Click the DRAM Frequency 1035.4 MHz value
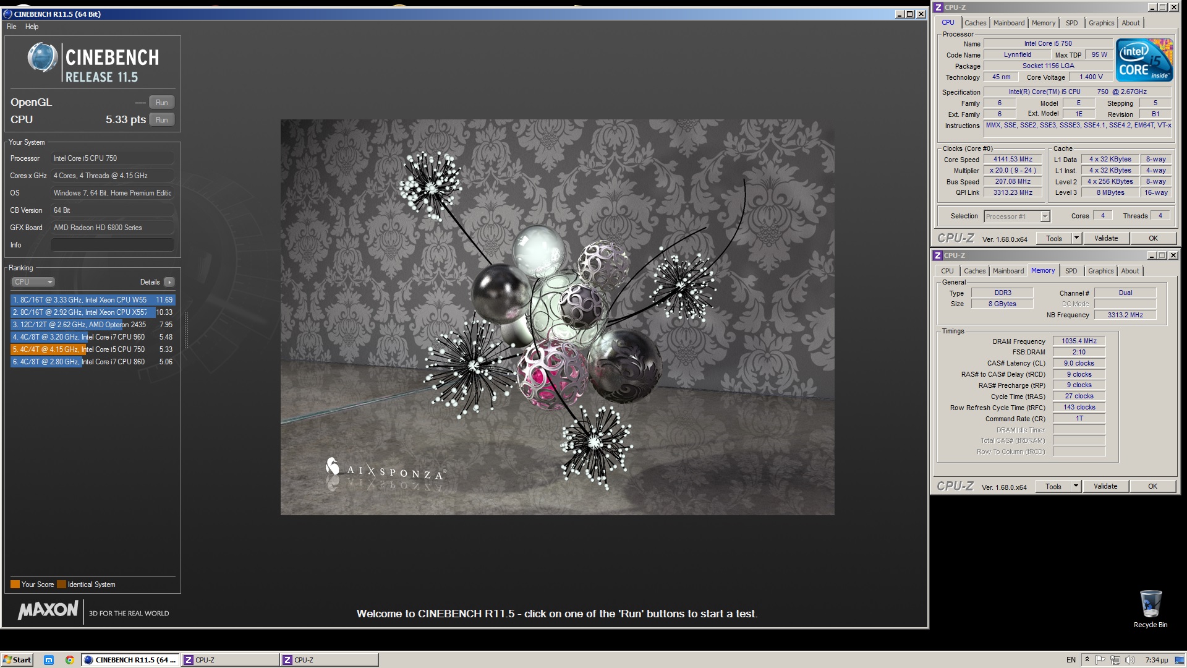Screen dimensions: 1187x668 (x=1079, y=341)
